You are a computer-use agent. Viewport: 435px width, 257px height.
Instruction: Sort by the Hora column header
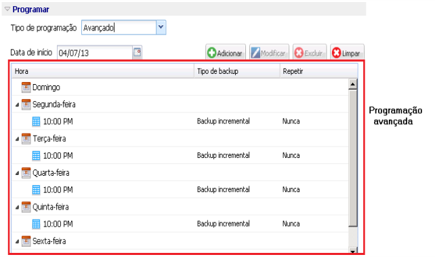click(102, 71)
